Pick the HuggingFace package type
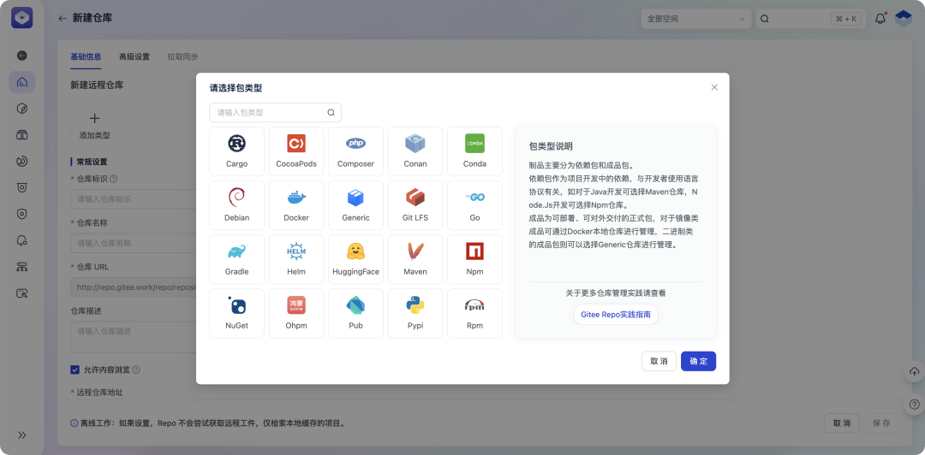 click(x=355, y=259)
